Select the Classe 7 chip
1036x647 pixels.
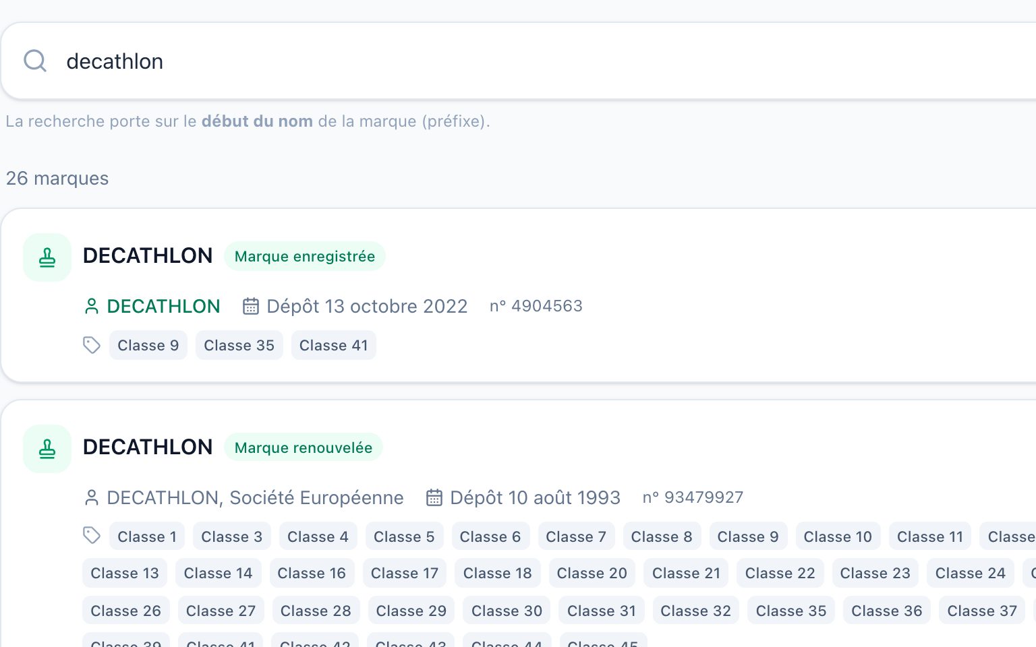[x=576, y=536]
